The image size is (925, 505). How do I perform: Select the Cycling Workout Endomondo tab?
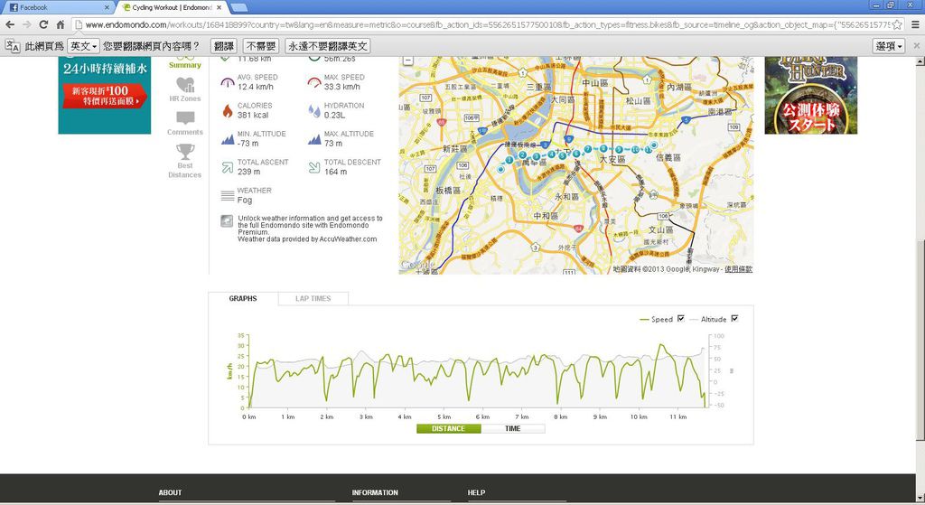click(173, 7)
